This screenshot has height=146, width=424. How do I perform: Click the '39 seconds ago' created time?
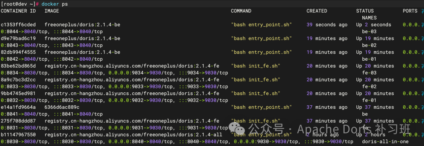coord(327,25)
